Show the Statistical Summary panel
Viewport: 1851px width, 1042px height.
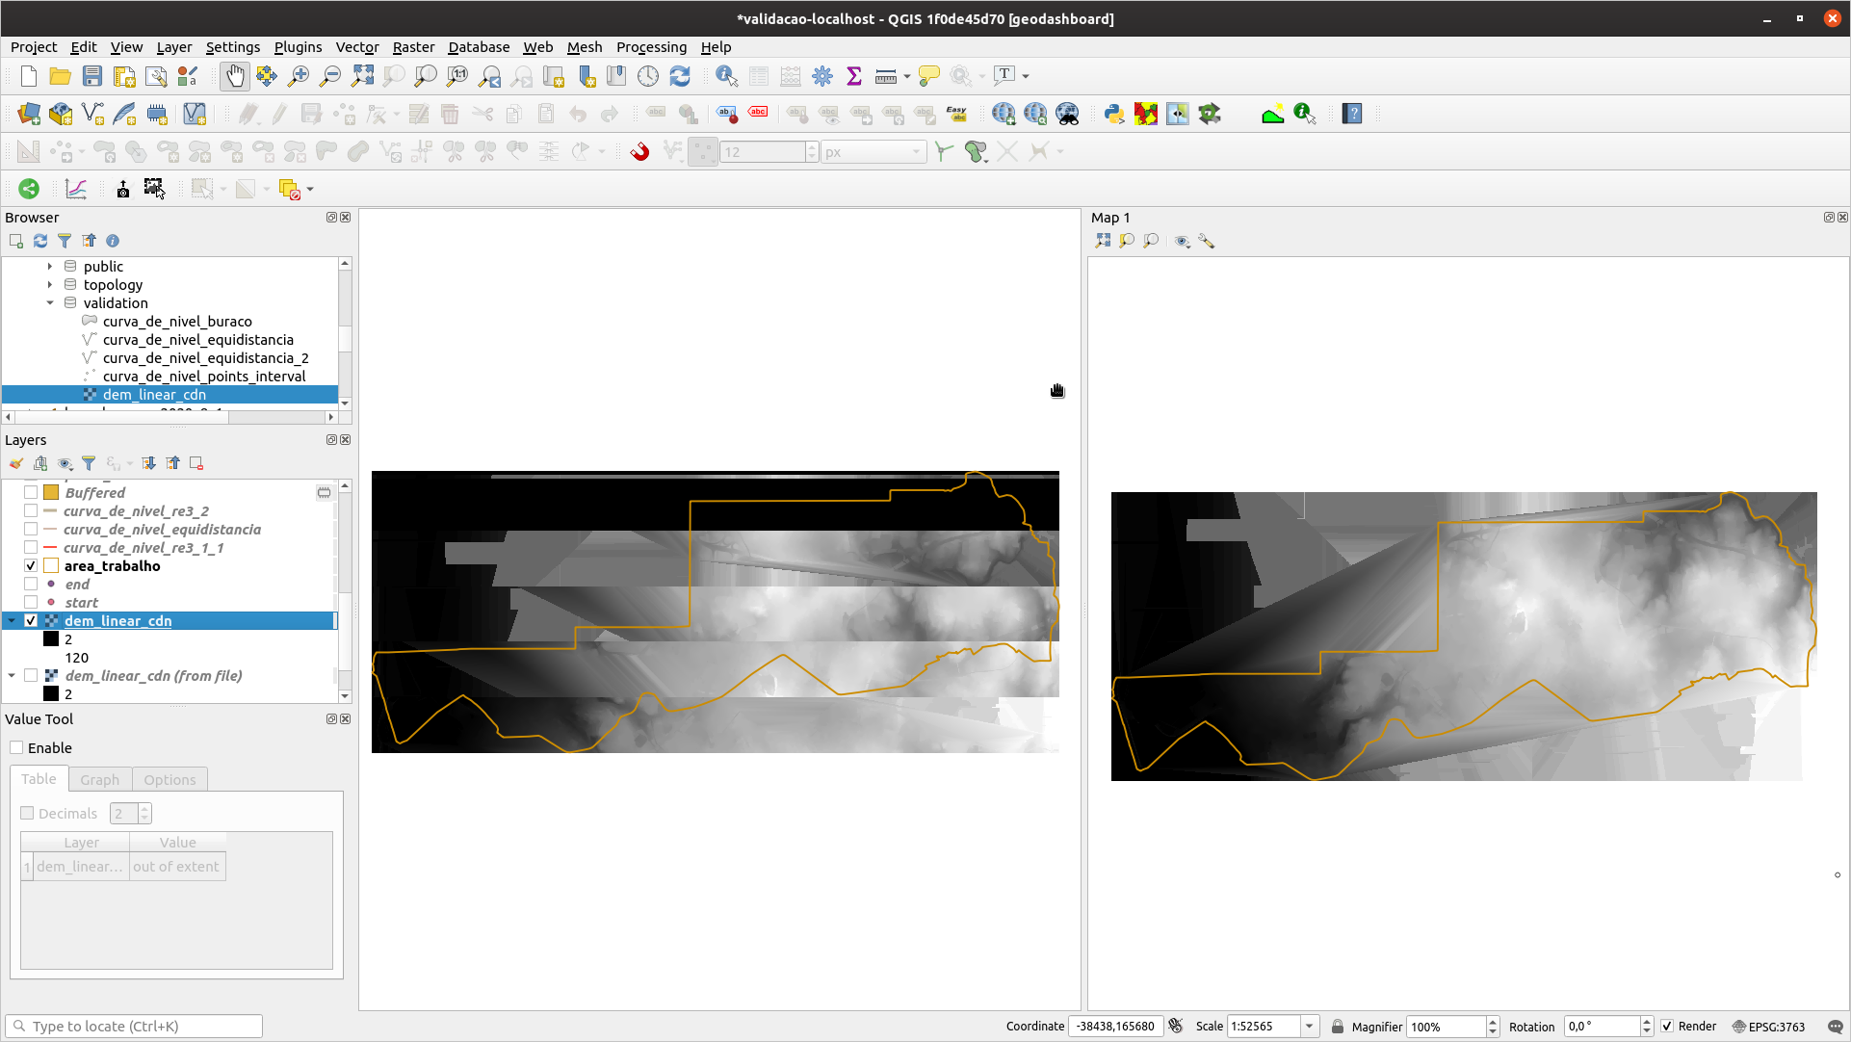853,76
